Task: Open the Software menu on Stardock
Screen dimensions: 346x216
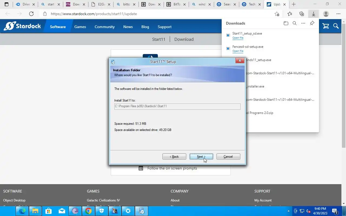Action: (58, 27)
